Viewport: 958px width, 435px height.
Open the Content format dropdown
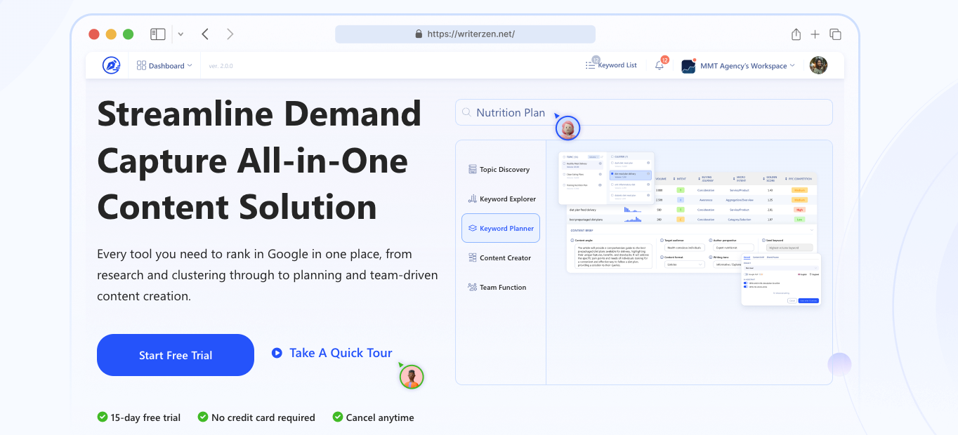(x=685, y=265)
